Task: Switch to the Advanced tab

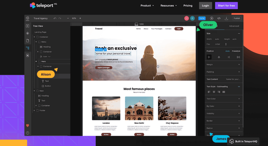Action: tap(234, 26)
